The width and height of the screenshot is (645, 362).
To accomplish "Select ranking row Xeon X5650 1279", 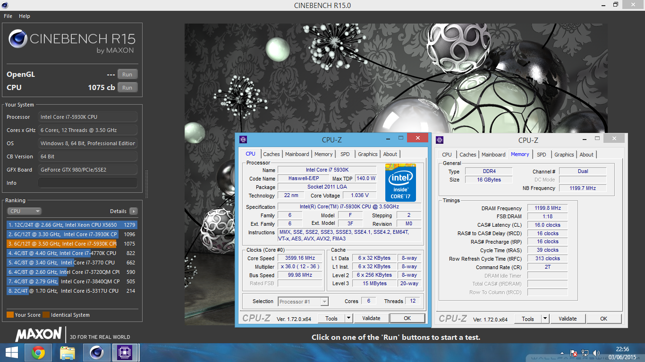I will (x=72, y=225).
